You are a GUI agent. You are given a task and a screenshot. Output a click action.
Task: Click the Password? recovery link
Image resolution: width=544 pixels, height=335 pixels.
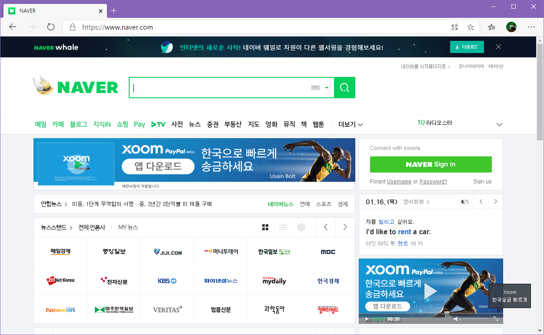coord(433,182)
